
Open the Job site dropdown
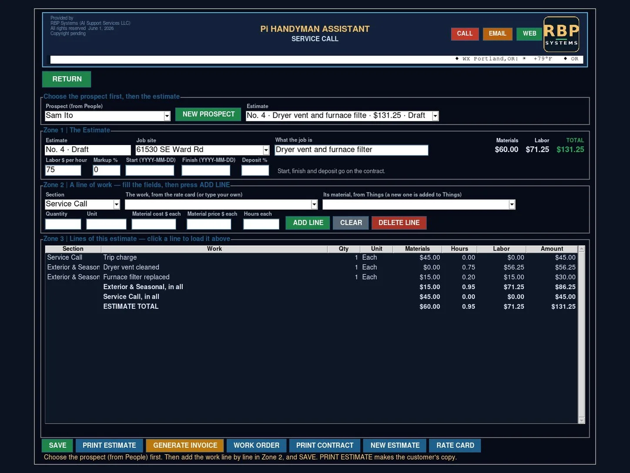[266, 150]
